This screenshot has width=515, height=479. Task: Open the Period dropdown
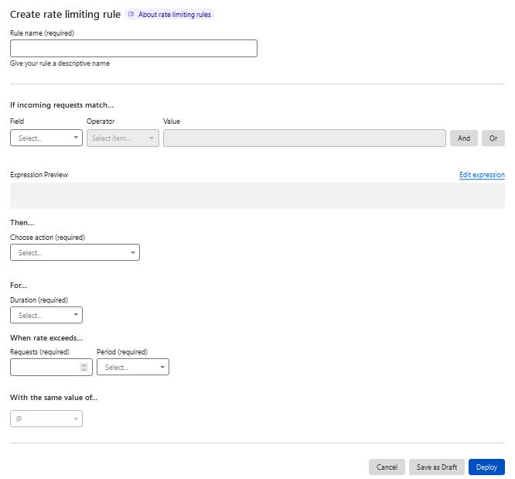133,367
